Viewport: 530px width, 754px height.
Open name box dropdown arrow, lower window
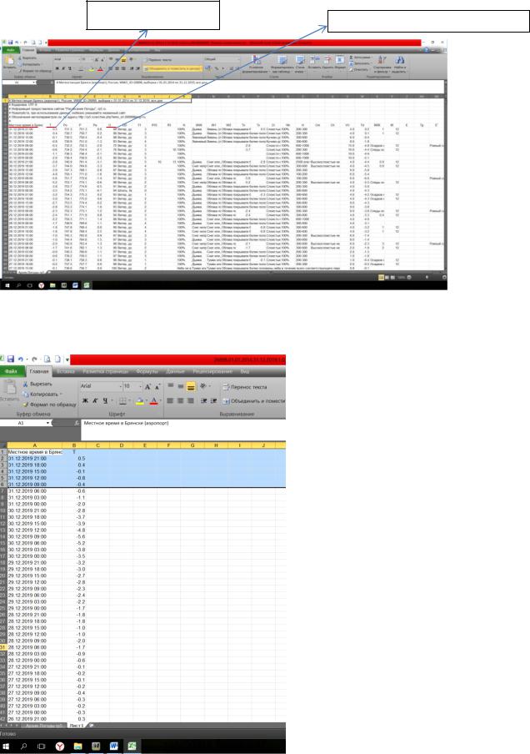coord(48,423)
